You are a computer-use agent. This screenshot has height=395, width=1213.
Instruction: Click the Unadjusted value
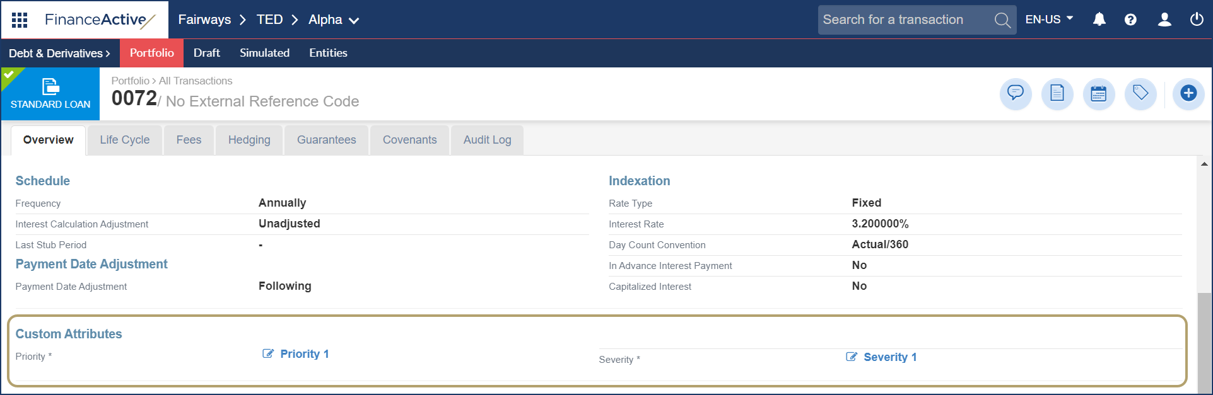[x=289, y=224]
